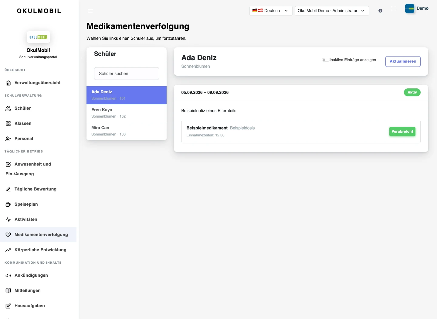Click 'Einnahmezeiten: 12:30' text
The image size is (437, 319).
pyautogui.click(x=205, y=135)
